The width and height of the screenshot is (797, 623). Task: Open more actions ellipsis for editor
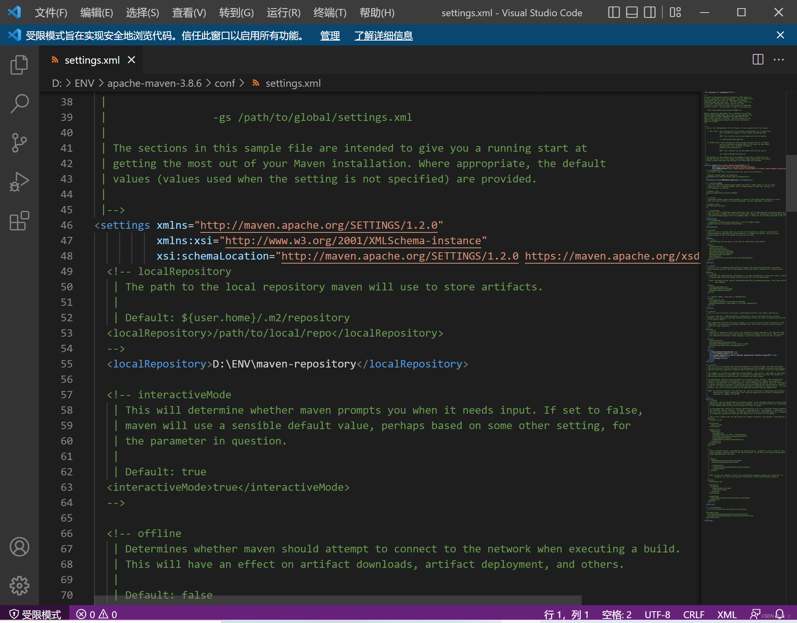778,60
